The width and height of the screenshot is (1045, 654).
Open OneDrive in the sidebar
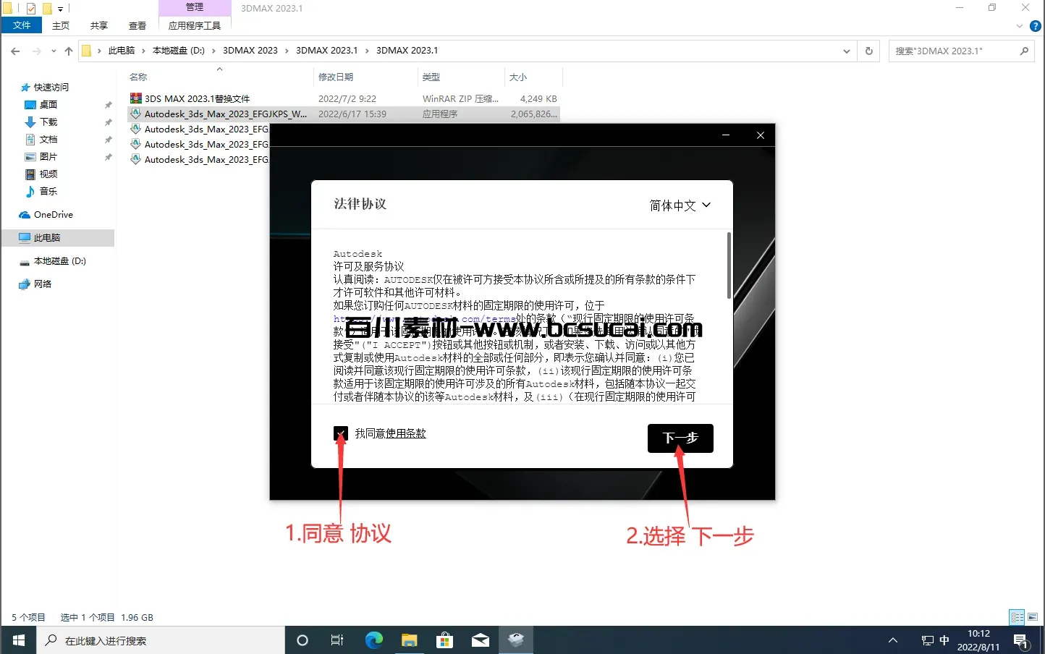pyautogui.click(x=53, y=214)
